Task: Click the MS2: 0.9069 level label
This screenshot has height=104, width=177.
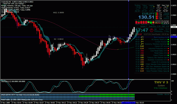Action: tap(58, 13)
